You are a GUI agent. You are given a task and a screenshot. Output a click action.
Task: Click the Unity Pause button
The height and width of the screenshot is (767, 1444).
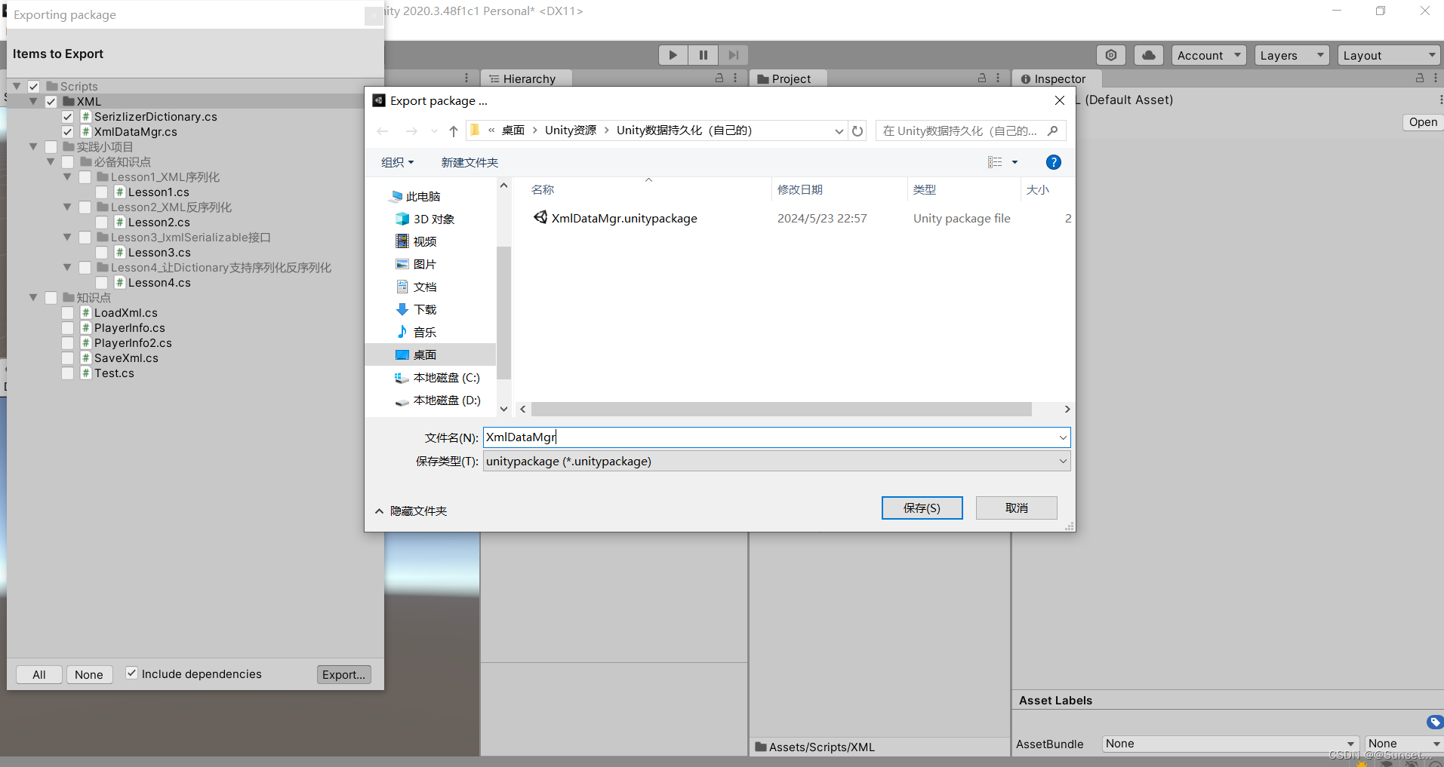click(703, 55)
